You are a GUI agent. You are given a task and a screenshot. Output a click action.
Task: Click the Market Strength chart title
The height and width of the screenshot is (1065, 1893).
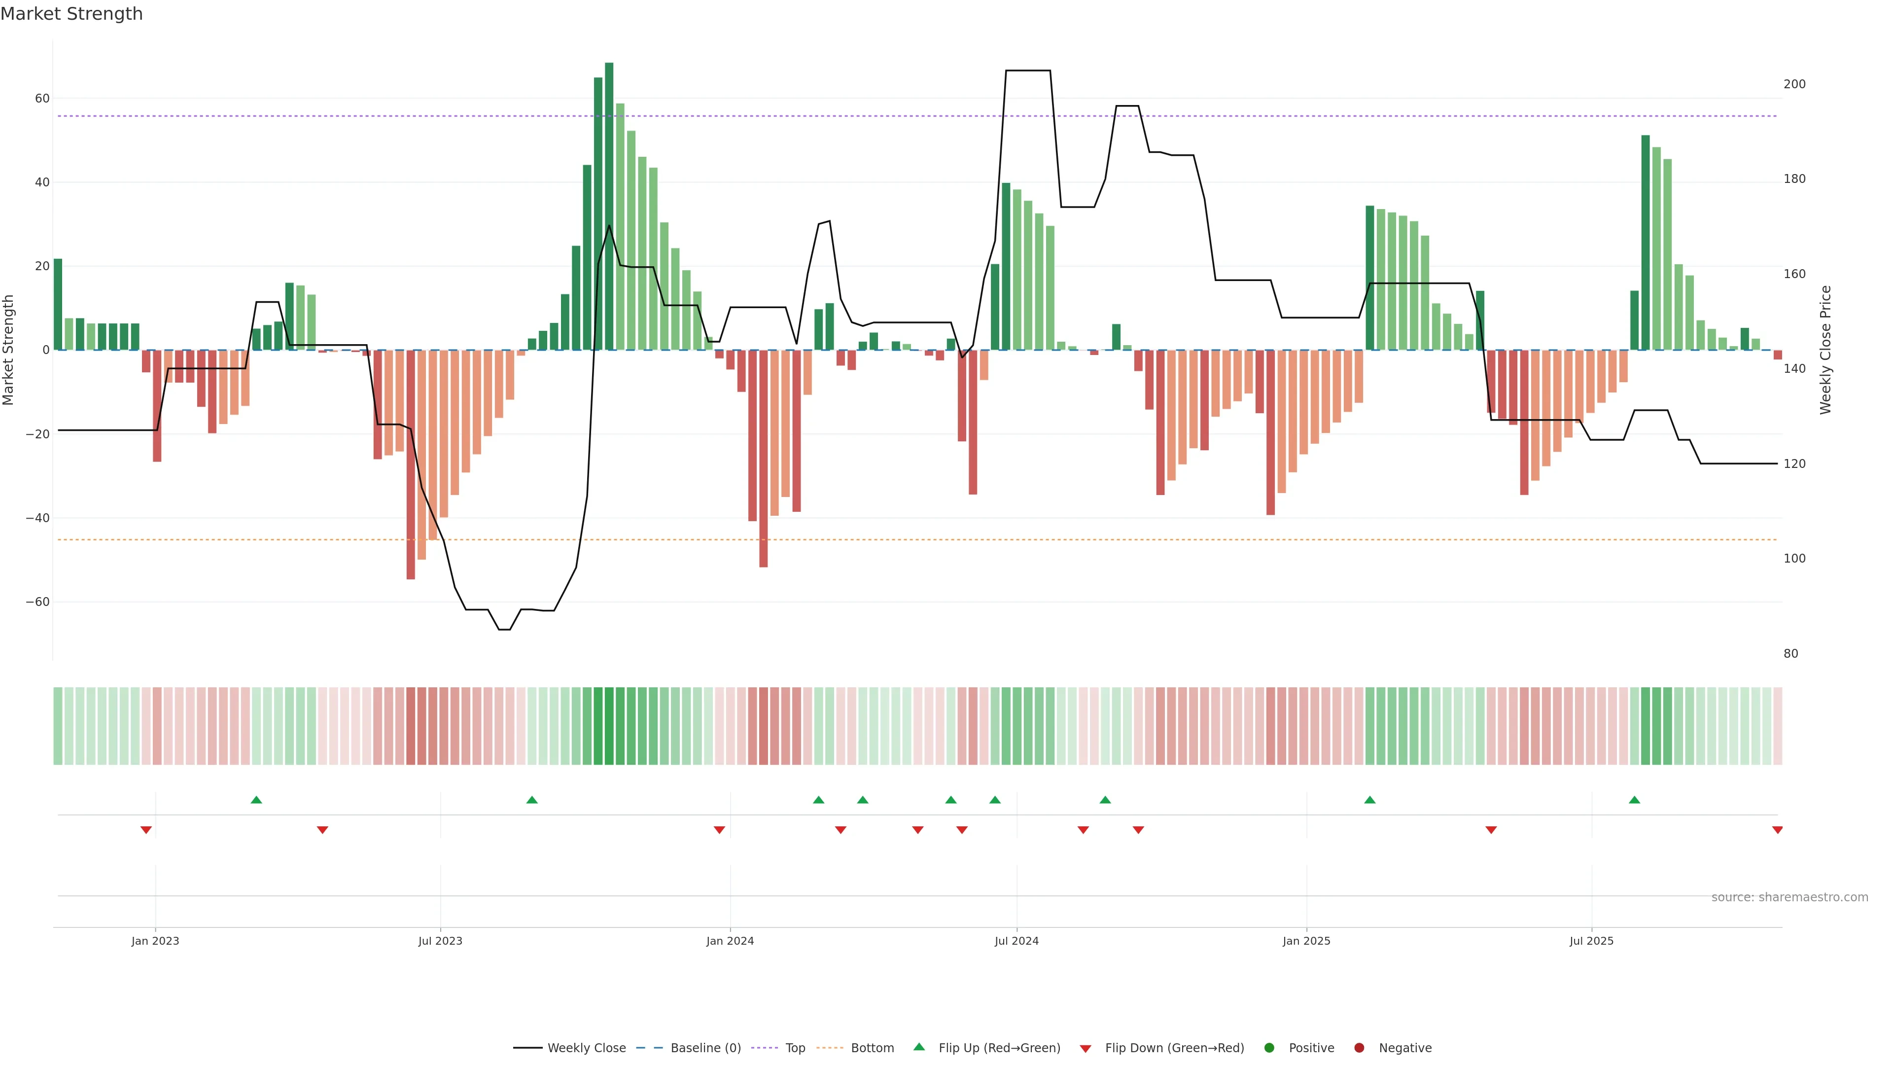click(x=71, y=14)
